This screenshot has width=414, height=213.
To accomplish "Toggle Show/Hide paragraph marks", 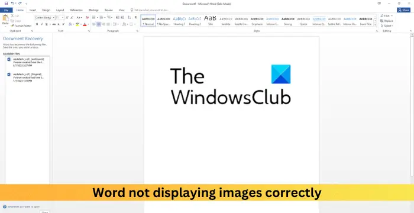I will [x=135, y=17].
